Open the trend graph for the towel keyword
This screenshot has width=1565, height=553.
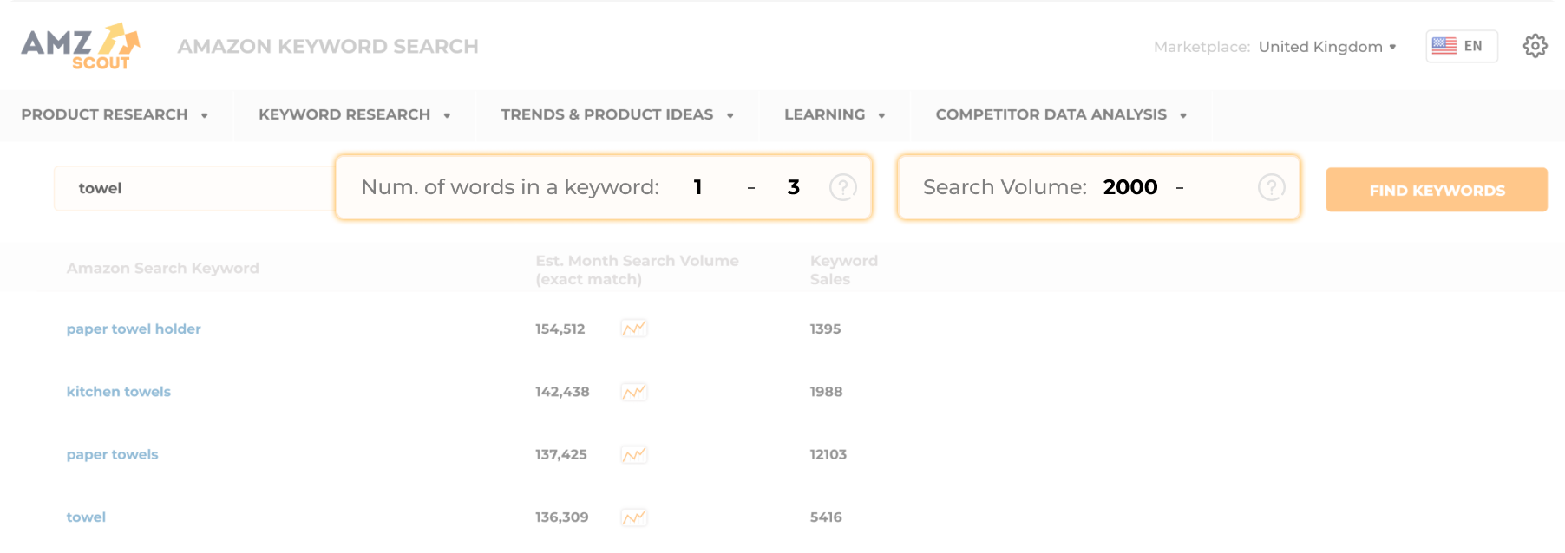click(633, 517)
